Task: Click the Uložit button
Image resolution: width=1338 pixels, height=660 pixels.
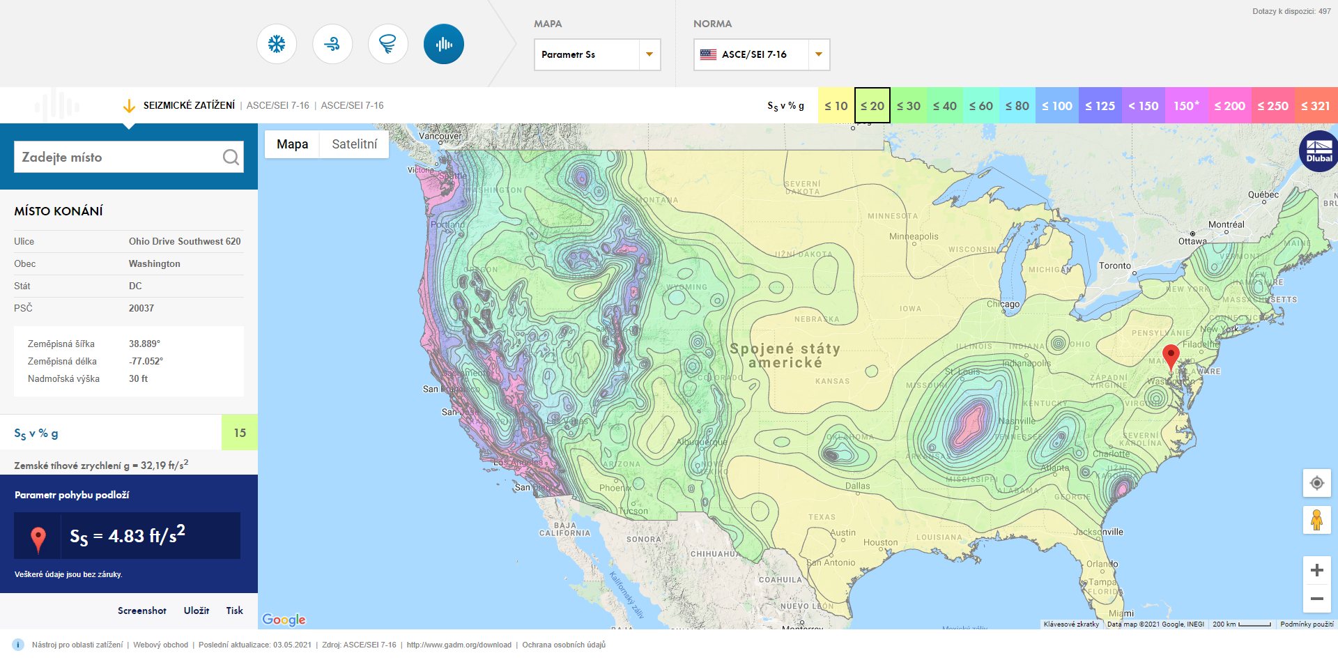Action: [197, 611]
